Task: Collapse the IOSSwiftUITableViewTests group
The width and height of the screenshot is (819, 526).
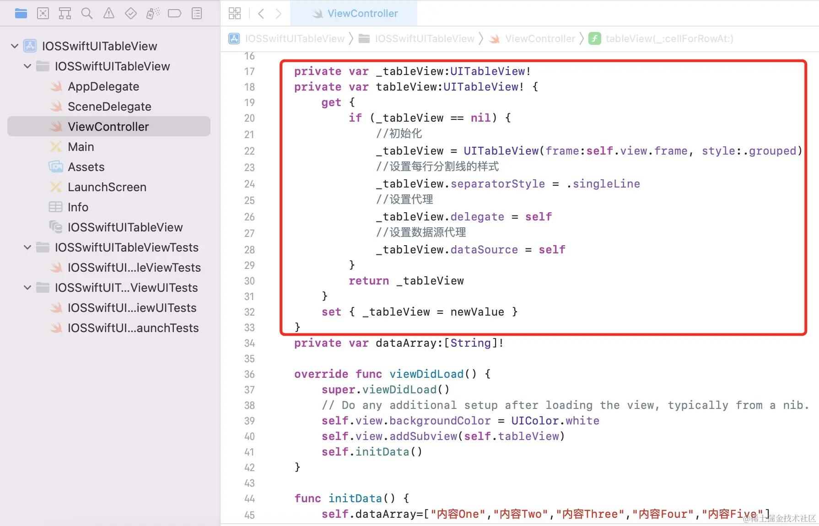Action: point(27,247)
